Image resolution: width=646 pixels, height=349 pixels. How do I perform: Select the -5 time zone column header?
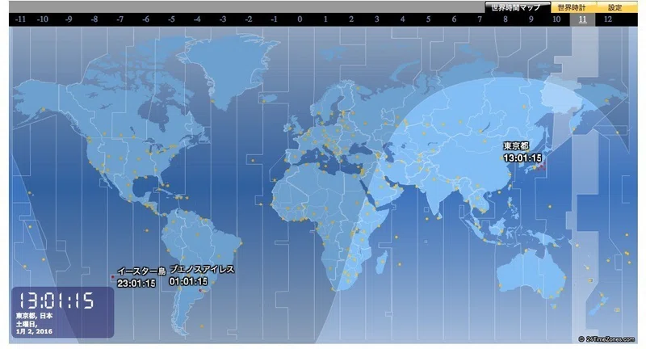click(x=171, y=19)
